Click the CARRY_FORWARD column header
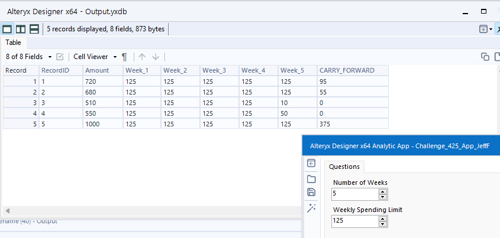 [x=353, y=70]
